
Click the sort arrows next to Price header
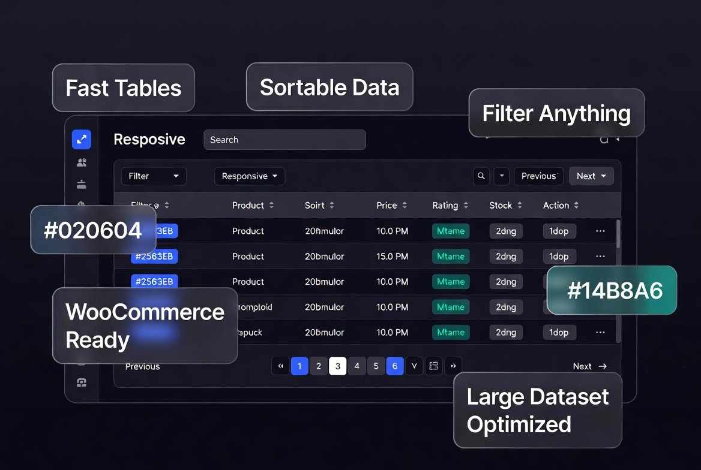405,205
